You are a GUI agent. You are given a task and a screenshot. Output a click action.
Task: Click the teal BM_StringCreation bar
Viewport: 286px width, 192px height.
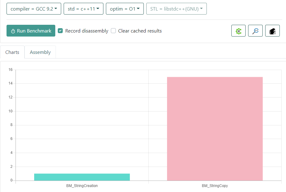tap(82, 177)
